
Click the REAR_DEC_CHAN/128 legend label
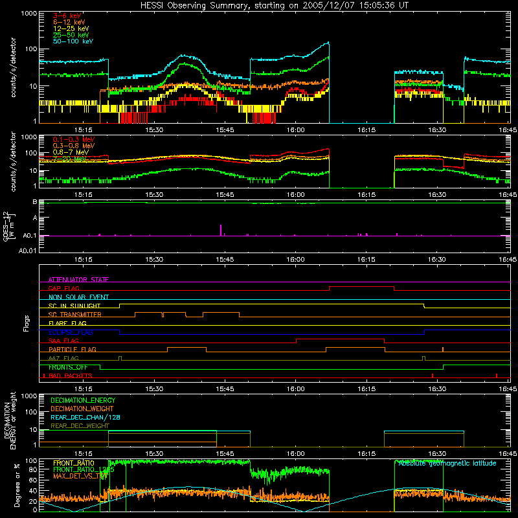click(85, 417)
